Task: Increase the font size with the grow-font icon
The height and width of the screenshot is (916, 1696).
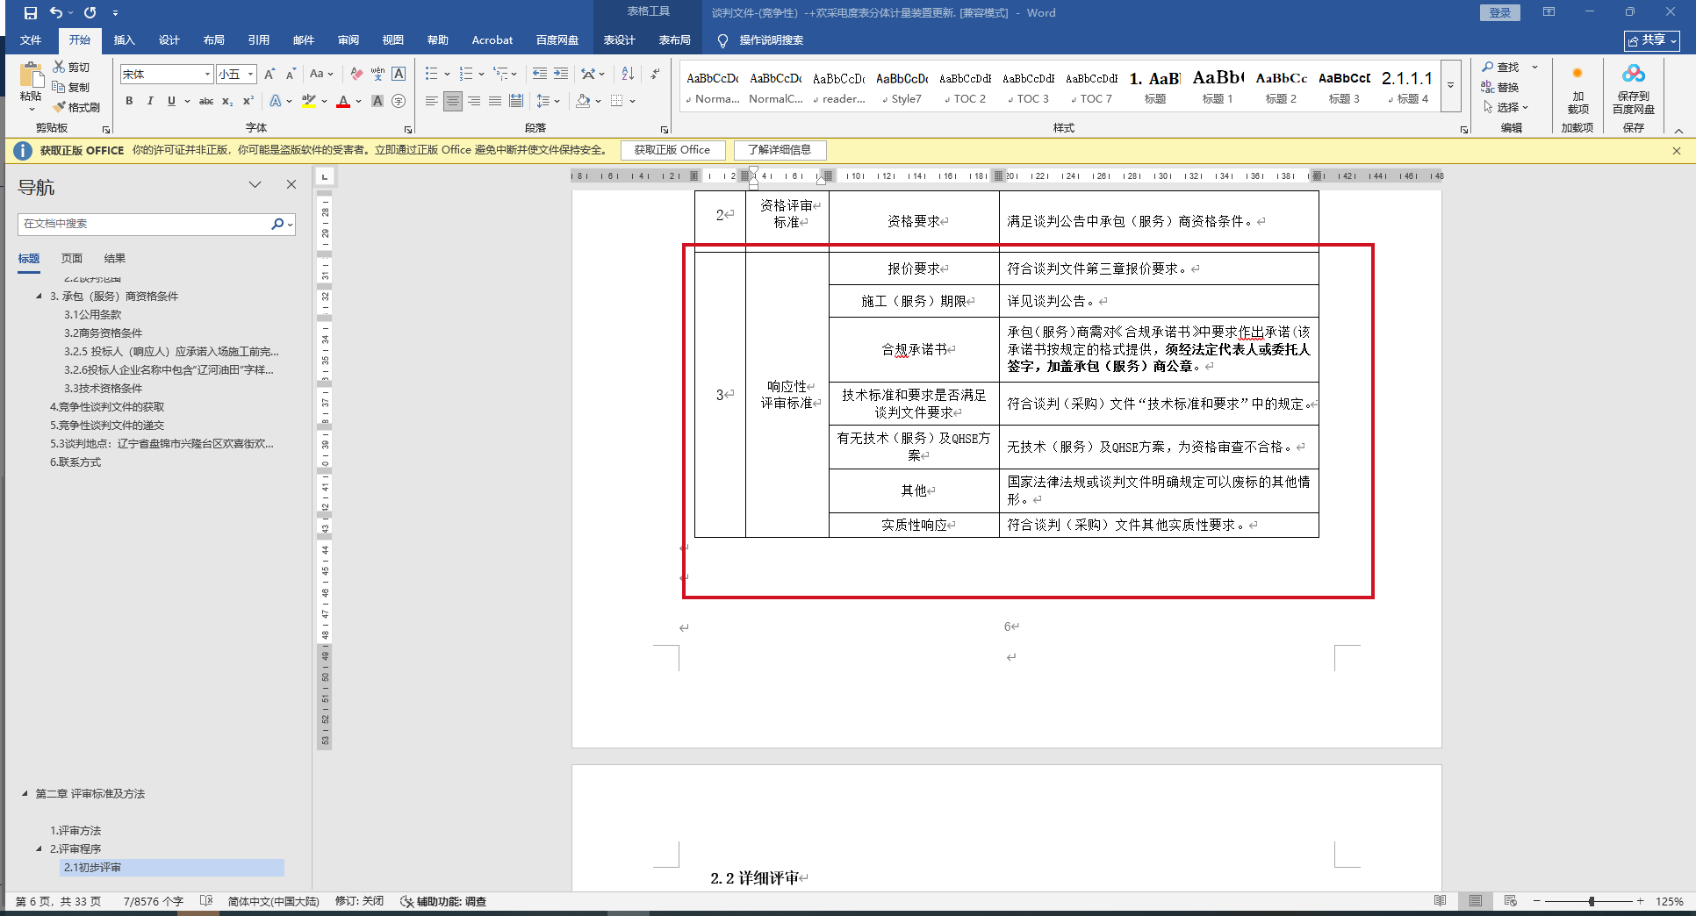Action: click(269, 74)
